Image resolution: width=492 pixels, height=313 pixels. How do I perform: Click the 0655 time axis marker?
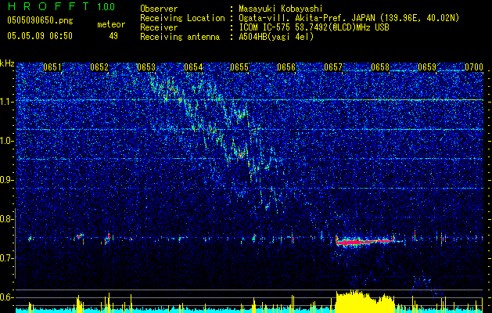(x=239, y=67)
